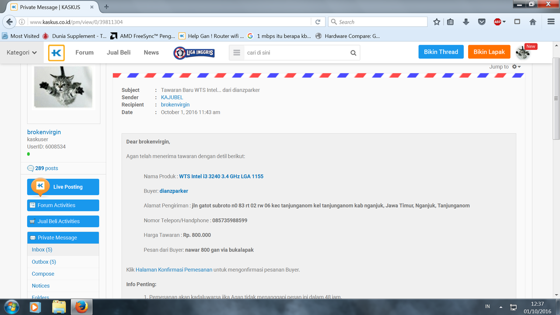Open the gear dropdown beside Jump to
560x315 pixels.
tap(516, 67)
